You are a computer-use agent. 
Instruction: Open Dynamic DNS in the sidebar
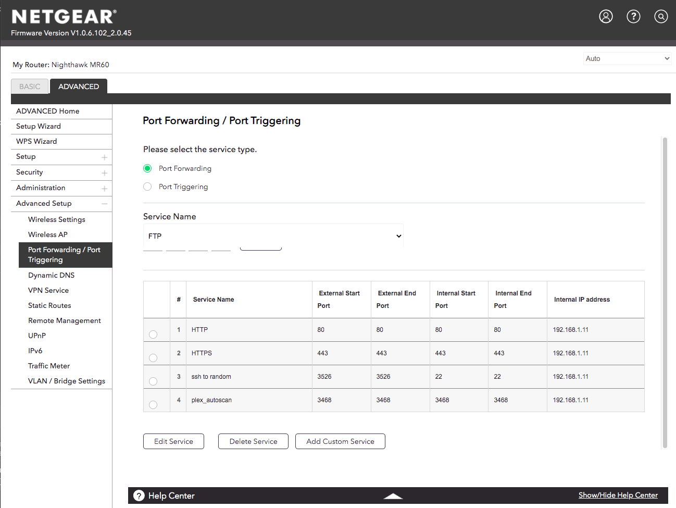coord(51,275)
